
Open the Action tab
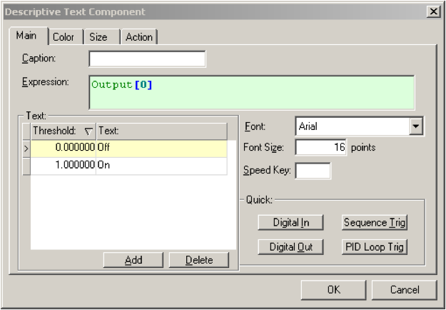pyautogui.click(x=138, y=37)
